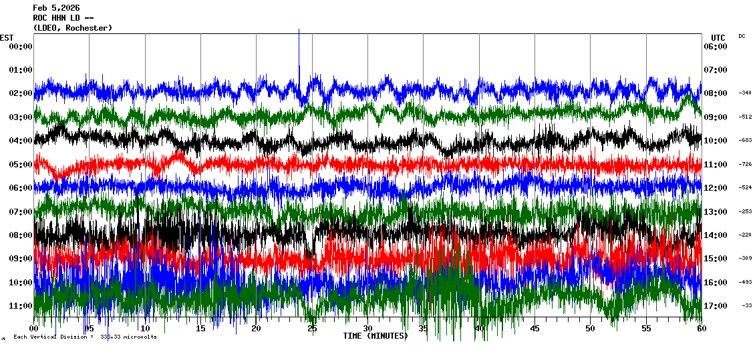Click the 02:00 EST row label
The image size is (755, 346).
click(21, 93)
